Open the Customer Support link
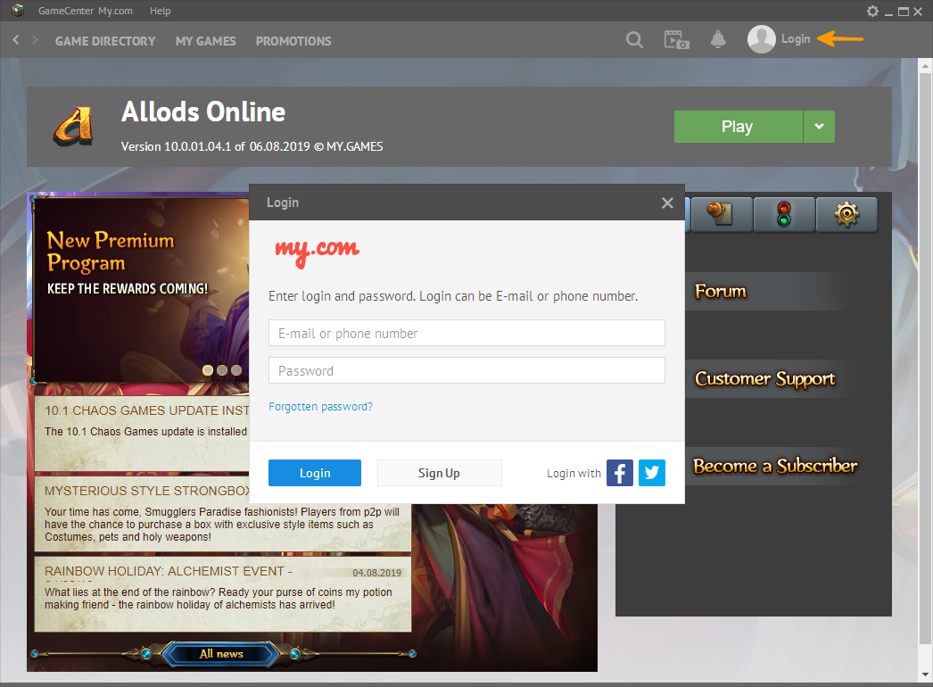Screen dimensions: 933x687 (x=765, y=378)
